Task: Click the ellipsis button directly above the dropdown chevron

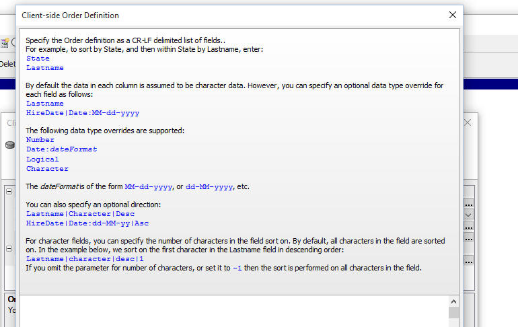Action: coord(468,203)
